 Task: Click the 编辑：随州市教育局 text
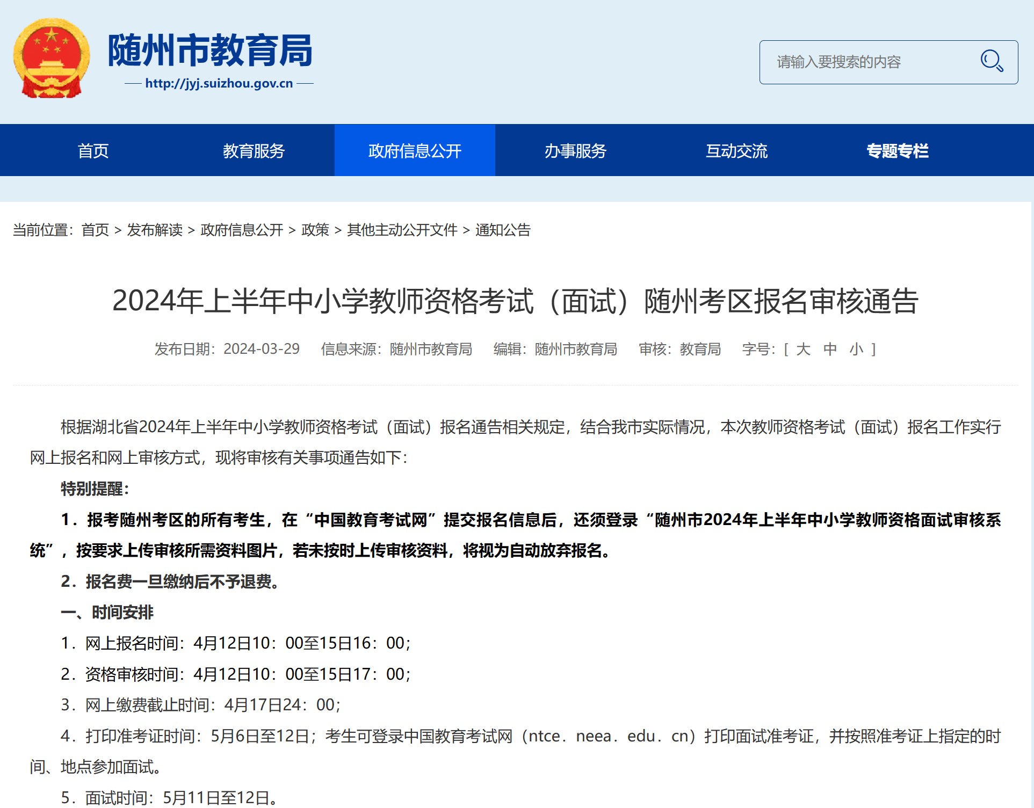coord(555,350)
